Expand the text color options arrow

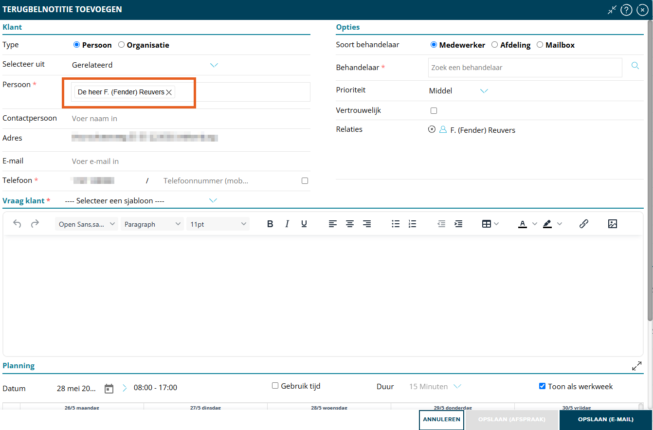535,224
